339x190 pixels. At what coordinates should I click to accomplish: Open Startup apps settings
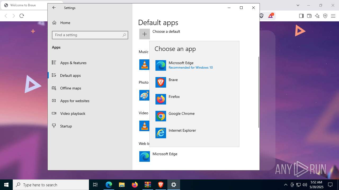pos(90,126)
